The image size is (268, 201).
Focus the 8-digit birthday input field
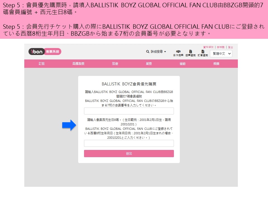click(x=129, y=143)
